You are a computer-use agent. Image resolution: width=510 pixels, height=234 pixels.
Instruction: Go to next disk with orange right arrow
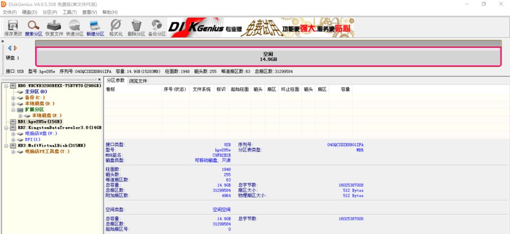15,48
